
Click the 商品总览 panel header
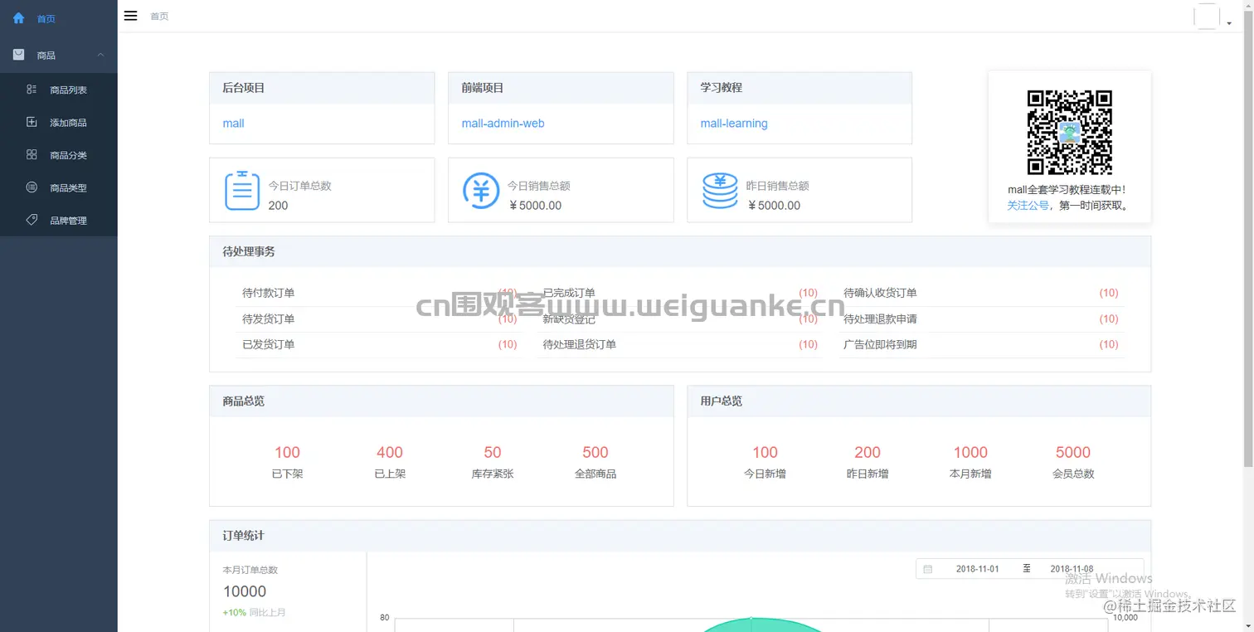pos(441,401)
